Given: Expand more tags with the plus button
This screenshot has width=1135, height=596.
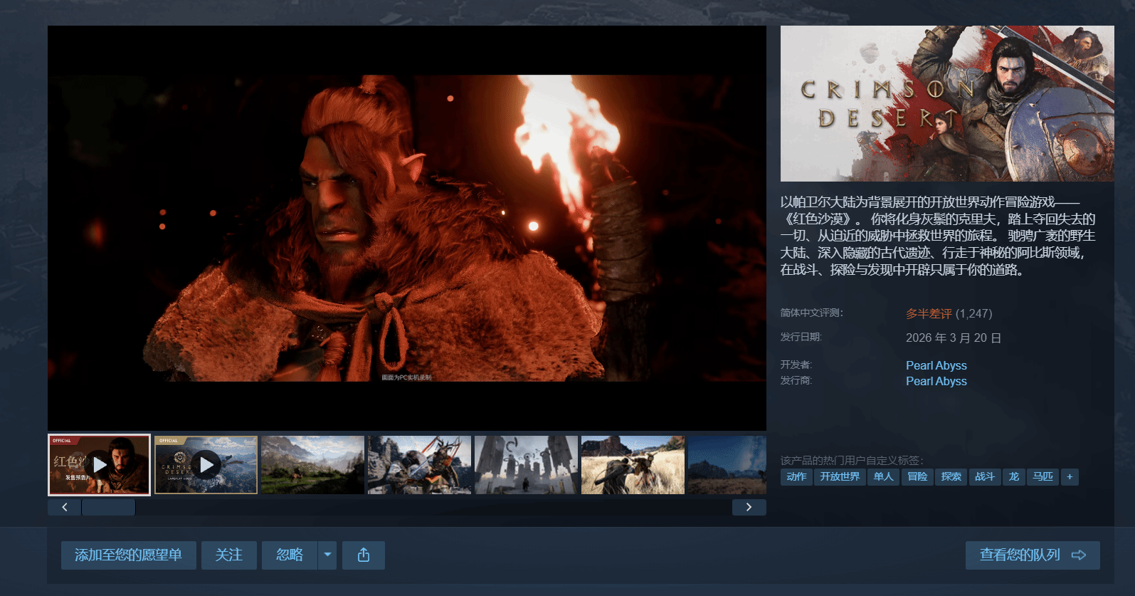Looking at the screenshot, I should click(x=1070, y=477).
